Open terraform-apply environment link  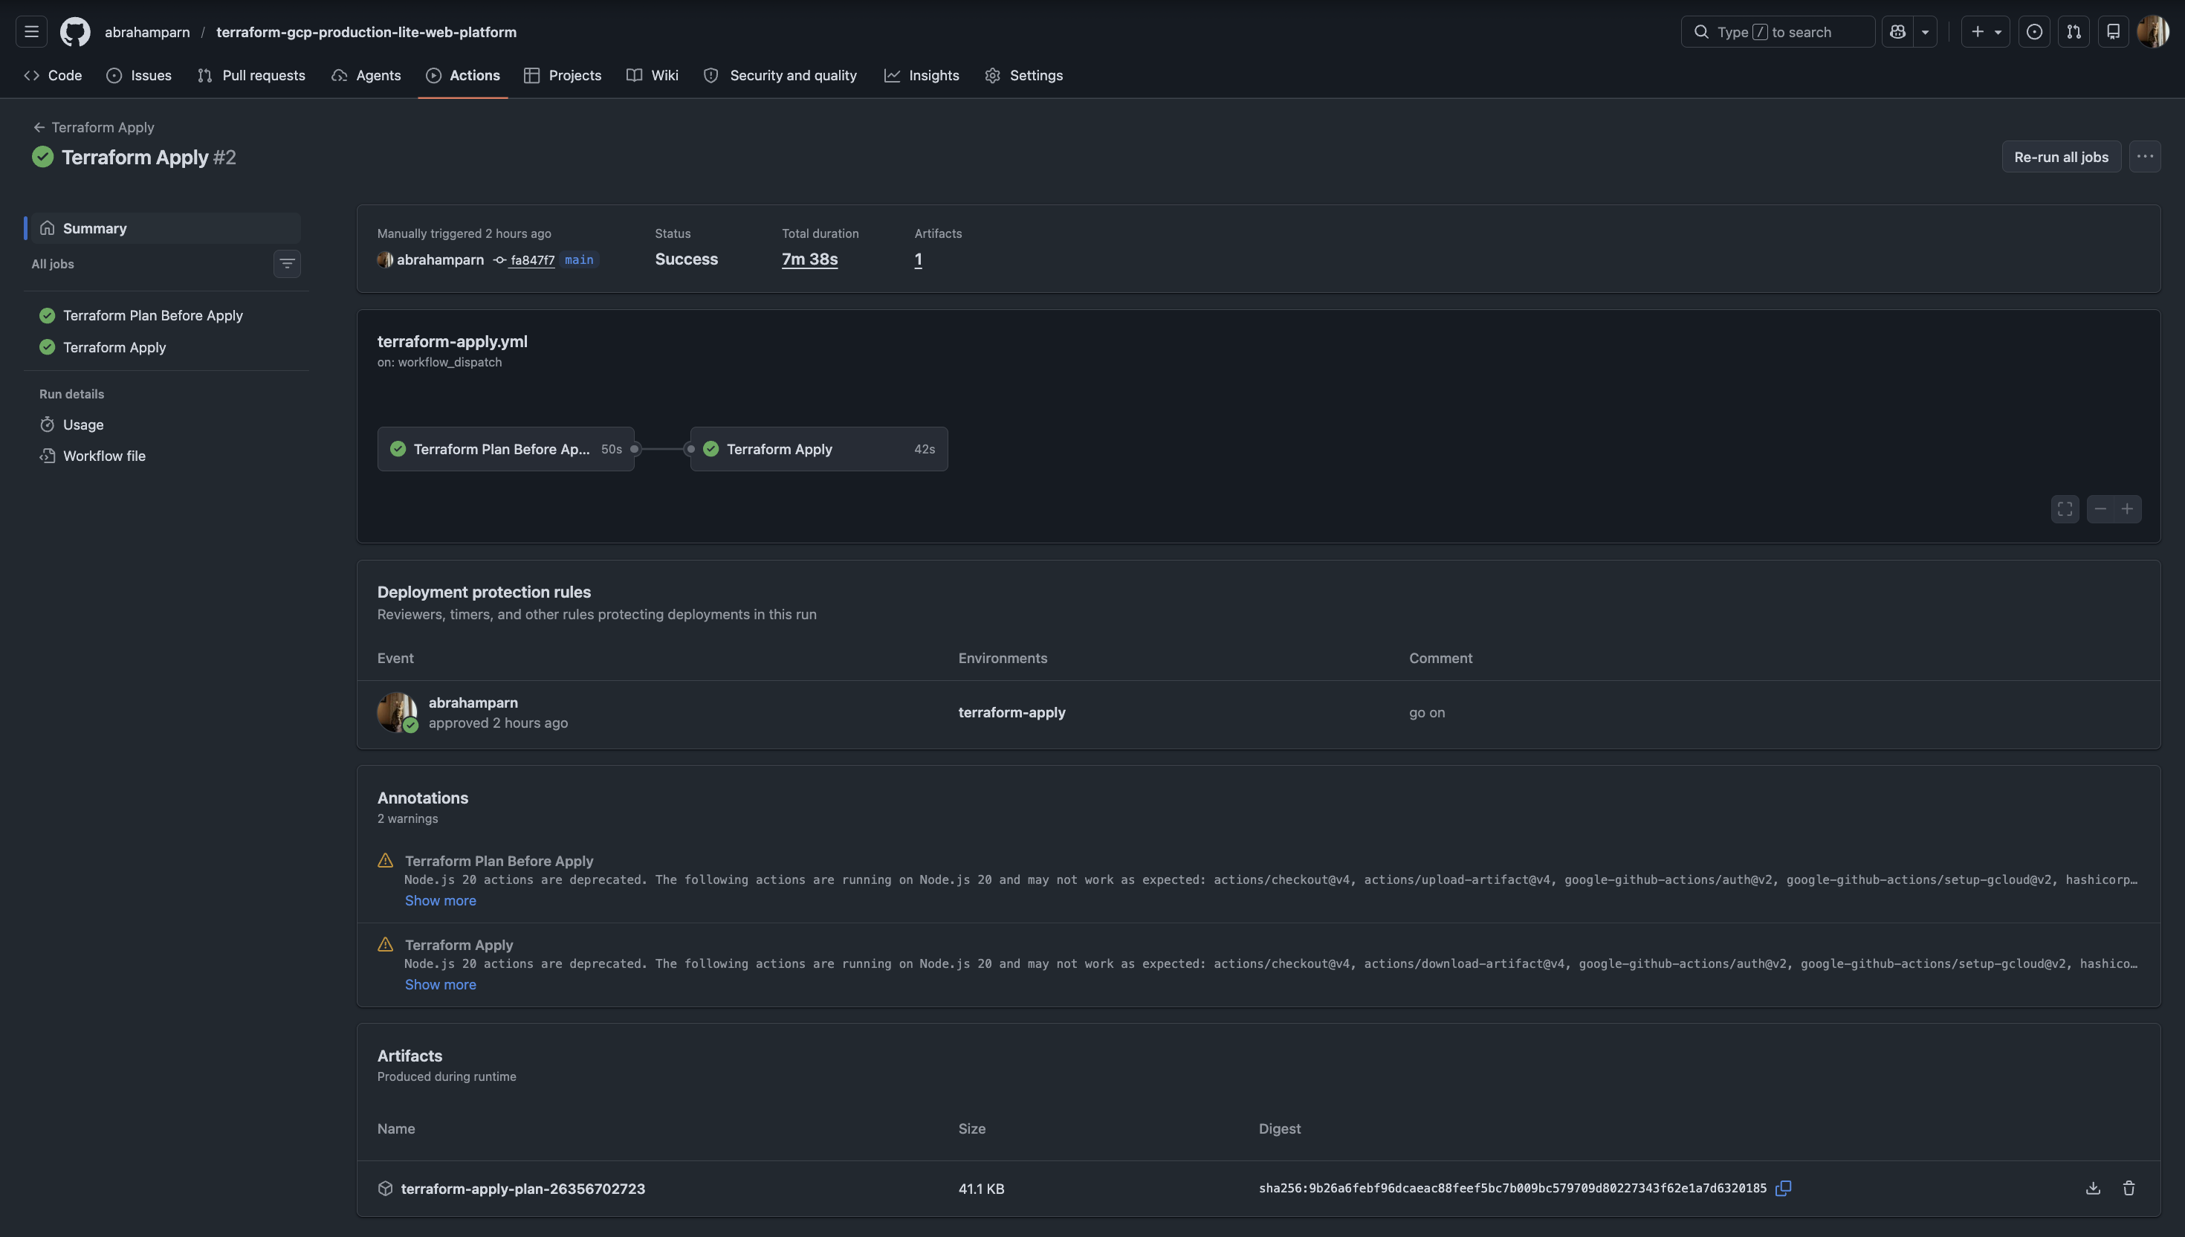click(1011, 713)
